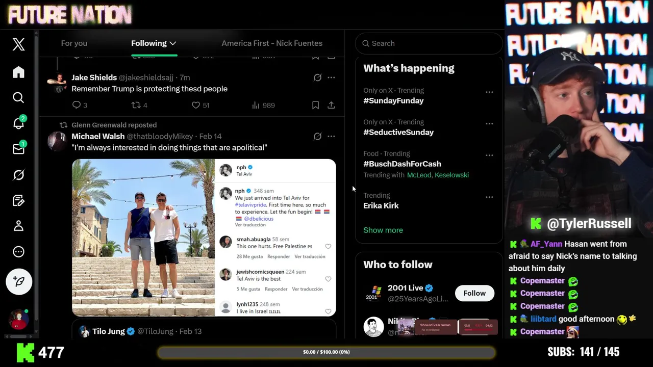Image resolution: width=653 pixels, height=367 pixels.
Task: Follow the 2001 Live account
Action: tap(474, 293)
